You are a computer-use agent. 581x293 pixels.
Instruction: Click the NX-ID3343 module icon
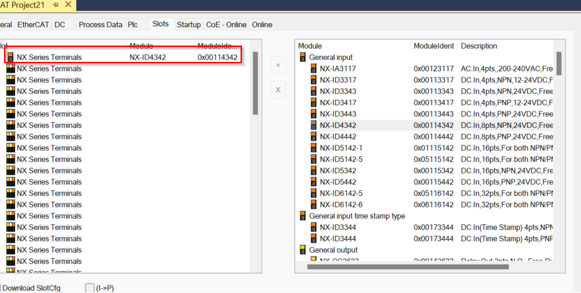coord(313,91)
